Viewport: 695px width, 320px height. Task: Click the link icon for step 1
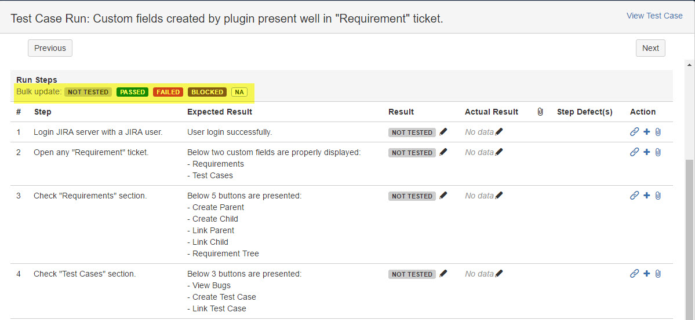634,132
